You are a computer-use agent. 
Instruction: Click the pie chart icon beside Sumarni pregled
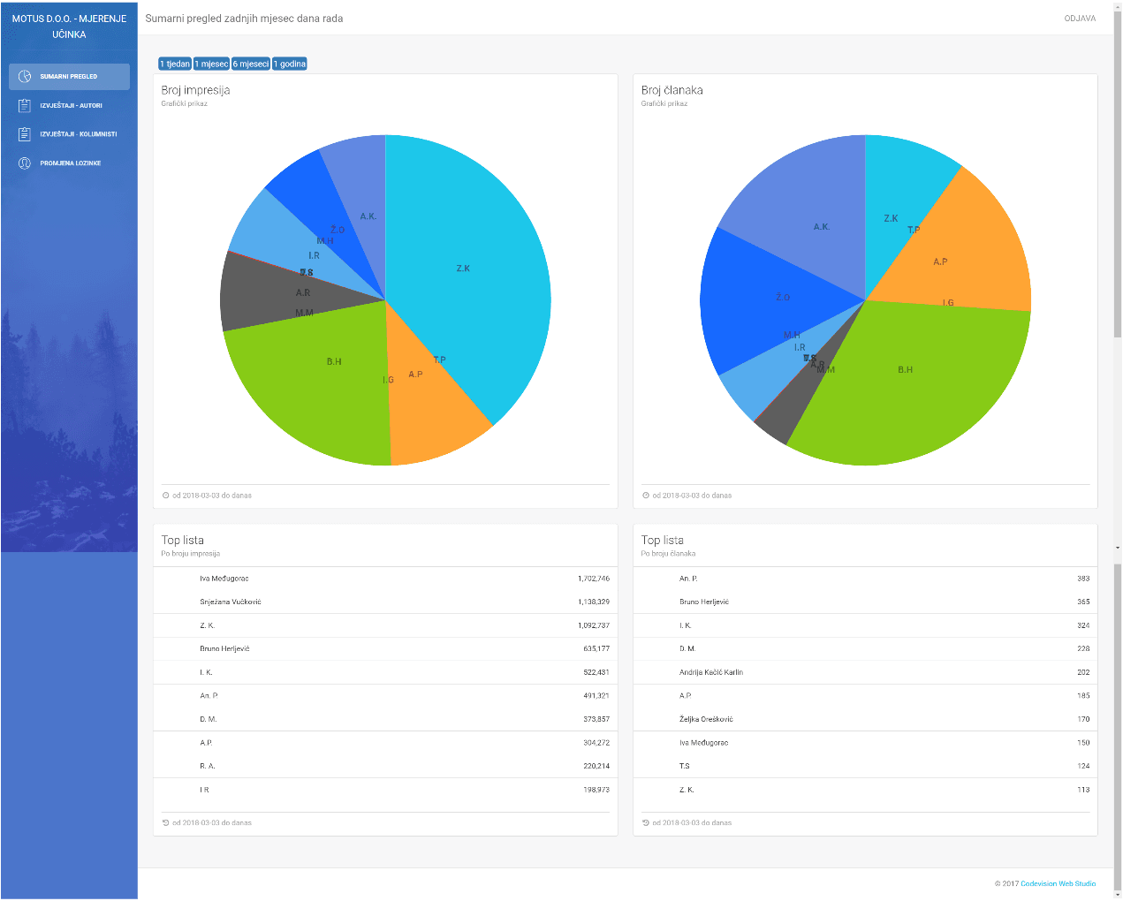click(25, 77)
